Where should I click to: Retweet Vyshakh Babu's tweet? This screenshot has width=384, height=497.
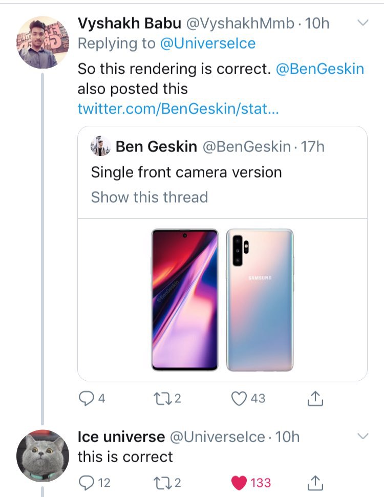pyautogui.click(x=162, y=398)
